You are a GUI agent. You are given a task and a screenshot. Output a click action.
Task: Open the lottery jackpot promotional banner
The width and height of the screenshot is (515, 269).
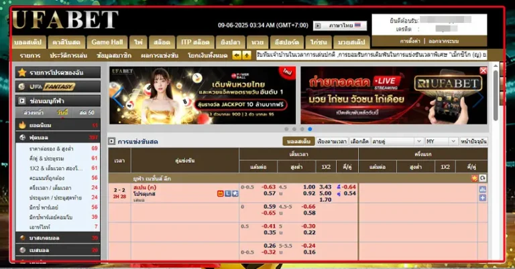click(x=203, y=95)
